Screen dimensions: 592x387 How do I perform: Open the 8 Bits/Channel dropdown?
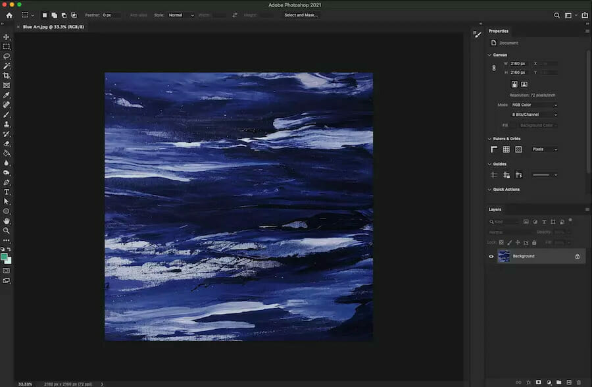pos(533,115)
